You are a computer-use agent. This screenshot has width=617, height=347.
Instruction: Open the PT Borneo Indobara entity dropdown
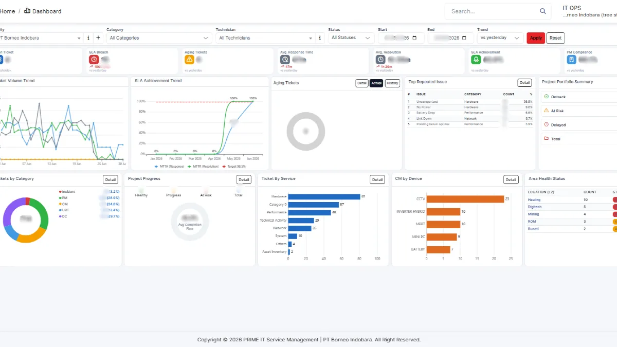[41, 38]
